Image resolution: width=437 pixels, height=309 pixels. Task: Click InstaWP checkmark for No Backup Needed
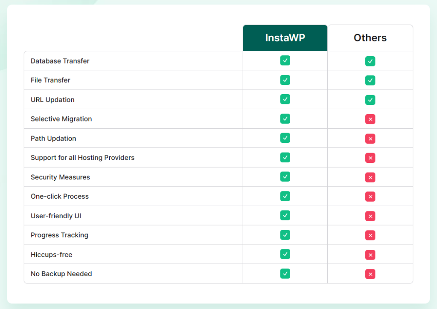coord(285,273)
